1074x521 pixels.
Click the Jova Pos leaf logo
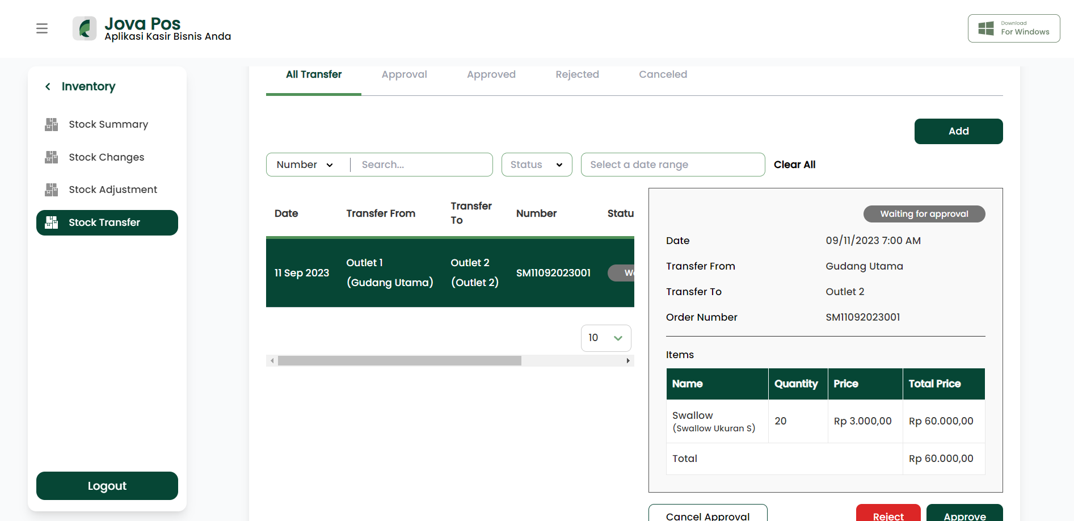(85, 28)
